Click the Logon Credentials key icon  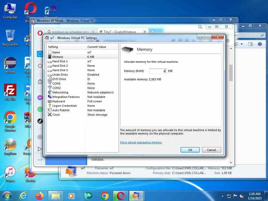[50, 105]
